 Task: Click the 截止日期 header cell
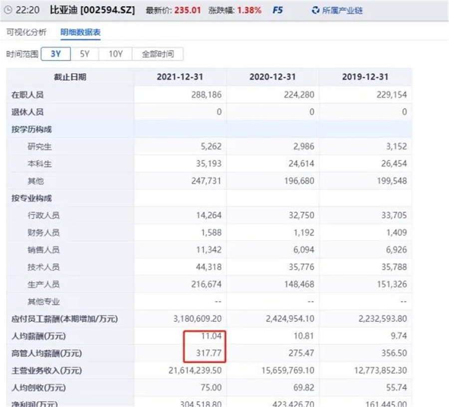point(70,77)
